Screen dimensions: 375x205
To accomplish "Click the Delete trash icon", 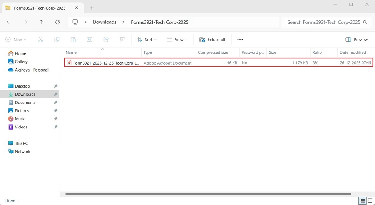I will tap(122, 40).
